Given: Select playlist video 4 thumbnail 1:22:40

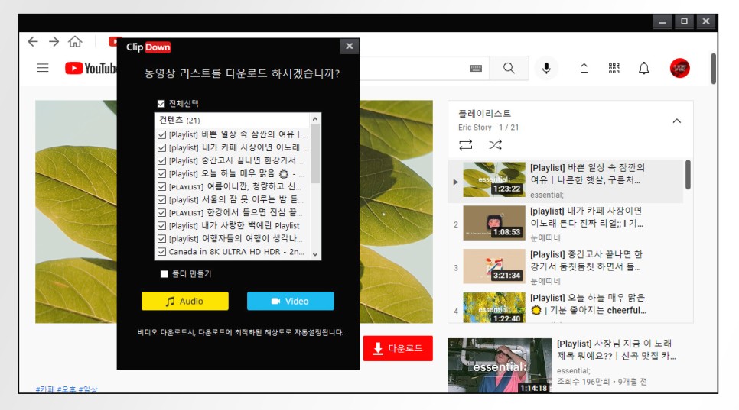Looking at the screenshot, I should coord(494,308).
